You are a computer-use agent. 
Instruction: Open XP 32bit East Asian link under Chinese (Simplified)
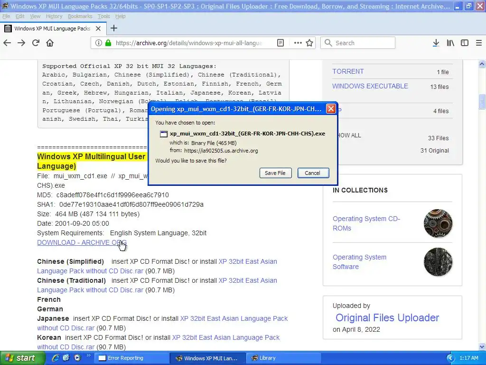coord(248,261)
